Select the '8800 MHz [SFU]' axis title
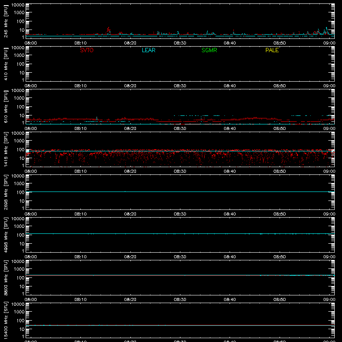This screenshot has width=342, height=342. pyautogui.click(x=6, y=277)
